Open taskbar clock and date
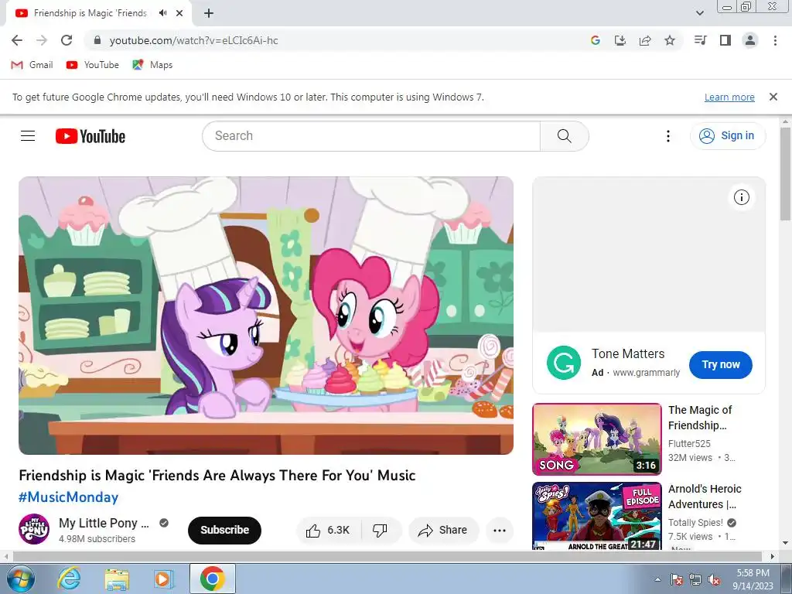 pos(753,579)
